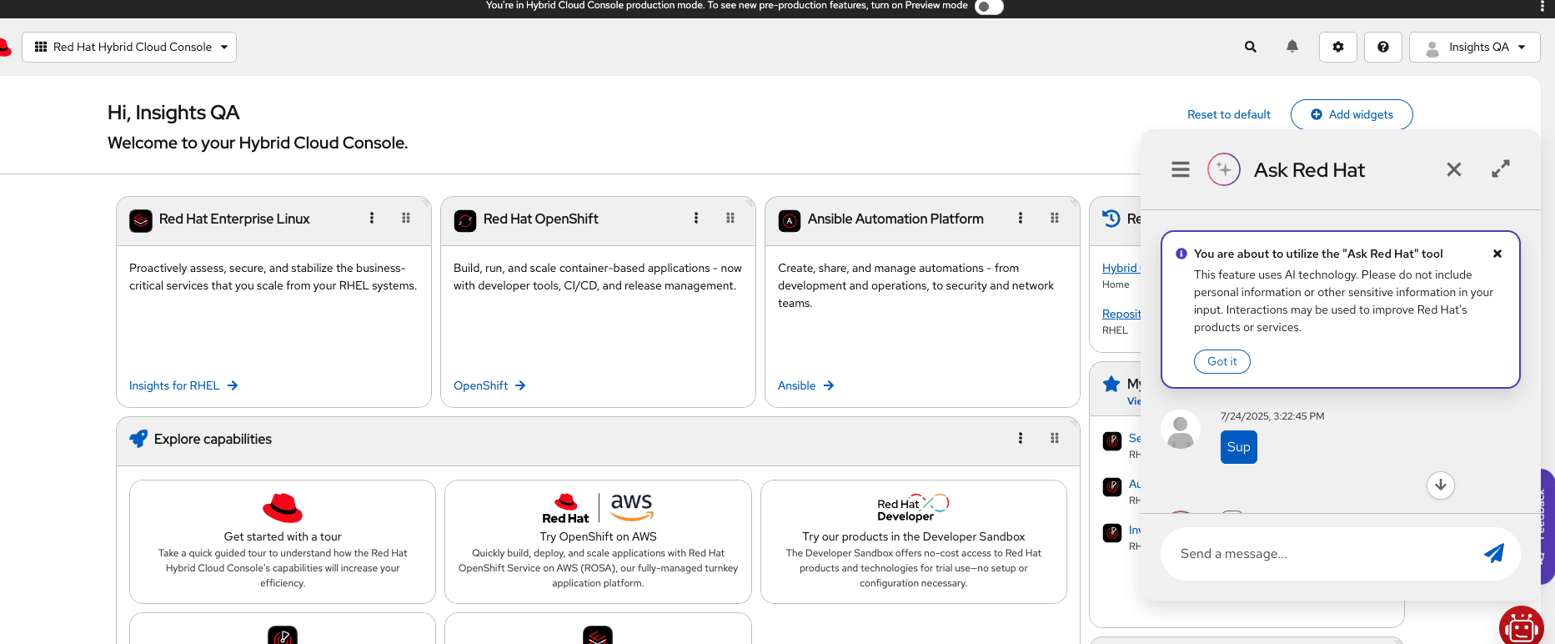Click the search magnifier icon
This screenshot has height=644, width=1555.
[1250, 48]
